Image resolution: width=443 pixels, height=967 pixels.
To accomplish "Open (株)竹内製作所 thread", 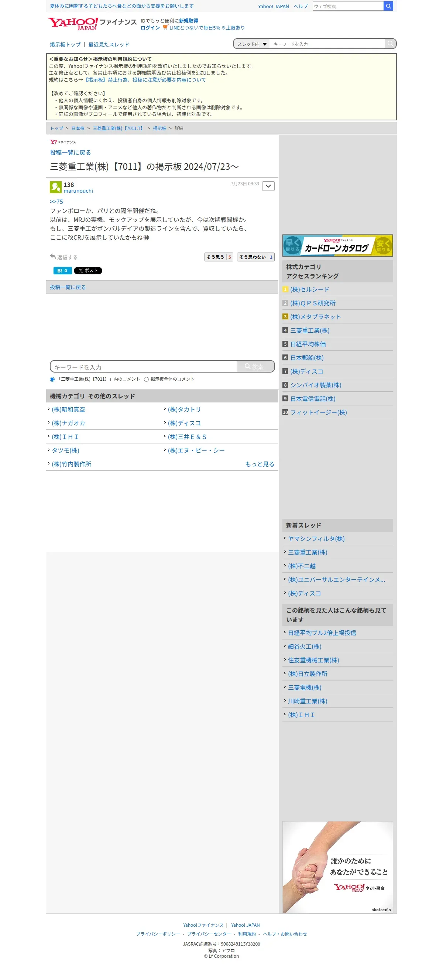I will coord(71,464).
